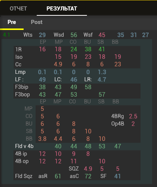Select the 1R EP value 16

coord(42,49)
